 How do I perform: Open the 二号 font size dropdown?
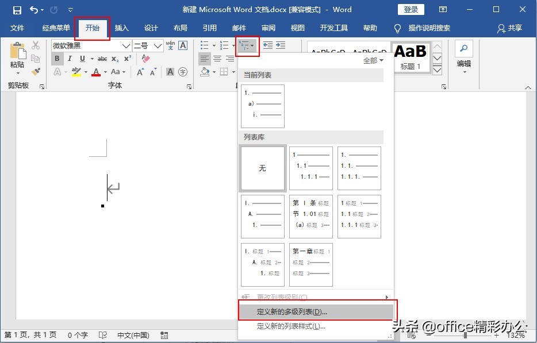click(x=158, y=46)
